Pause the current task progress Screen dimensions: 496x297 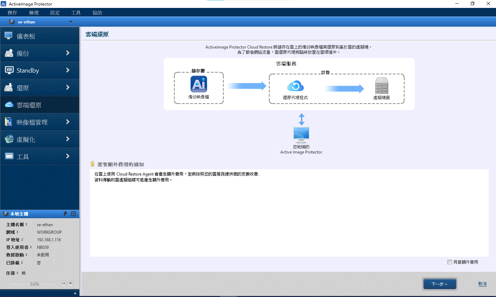click(x=64, y=284)
